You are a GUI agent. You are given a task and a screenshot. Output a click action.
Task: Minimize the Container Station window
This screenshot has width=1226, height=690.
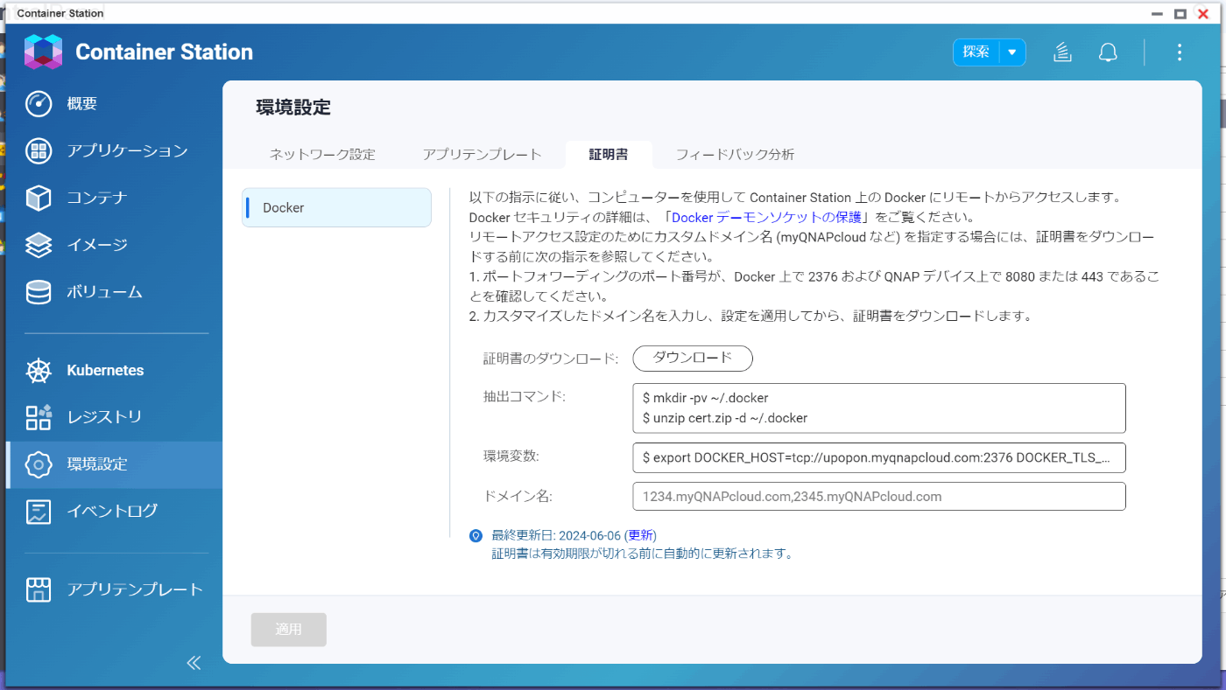pyautogui.click(x=1157, y=13)
